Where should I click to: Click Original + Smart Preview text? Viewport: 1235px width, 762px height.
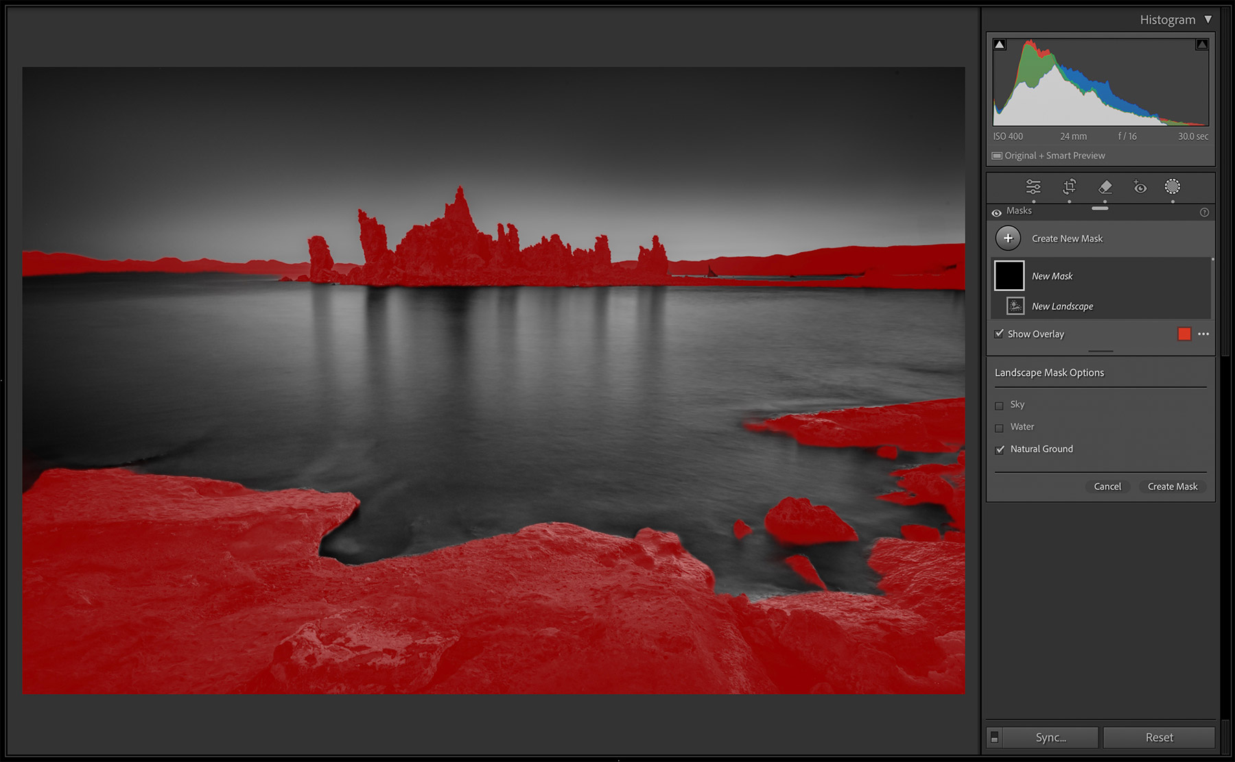click(1055, 156)
